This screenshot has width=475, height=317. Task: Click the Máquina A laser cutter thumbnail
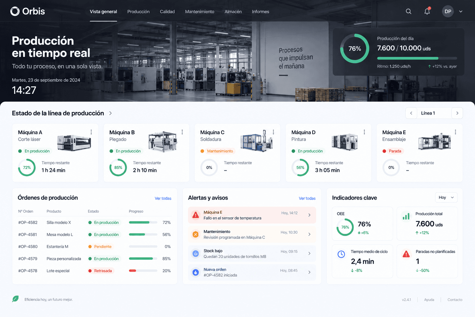75,142
